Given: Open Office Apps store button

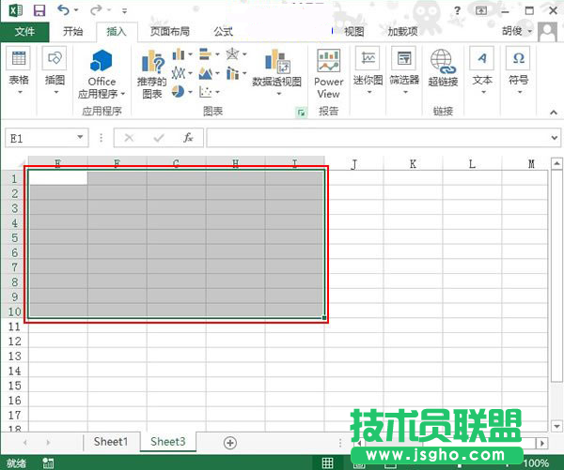Looking at the screenshot, I should [102, 74].
